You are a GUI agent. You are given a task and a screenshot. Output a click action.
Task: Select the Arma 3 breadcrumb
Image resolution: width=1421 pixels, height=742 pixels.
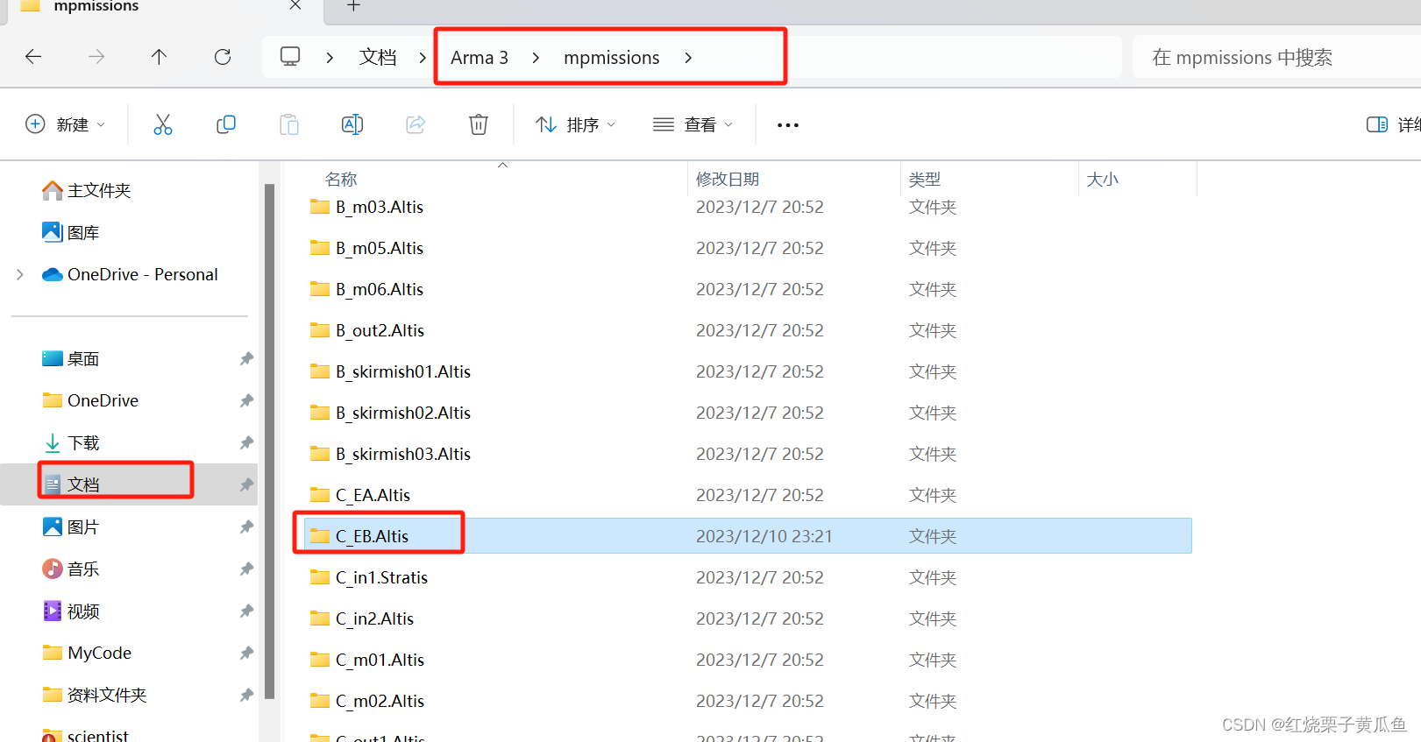[480, 57]
